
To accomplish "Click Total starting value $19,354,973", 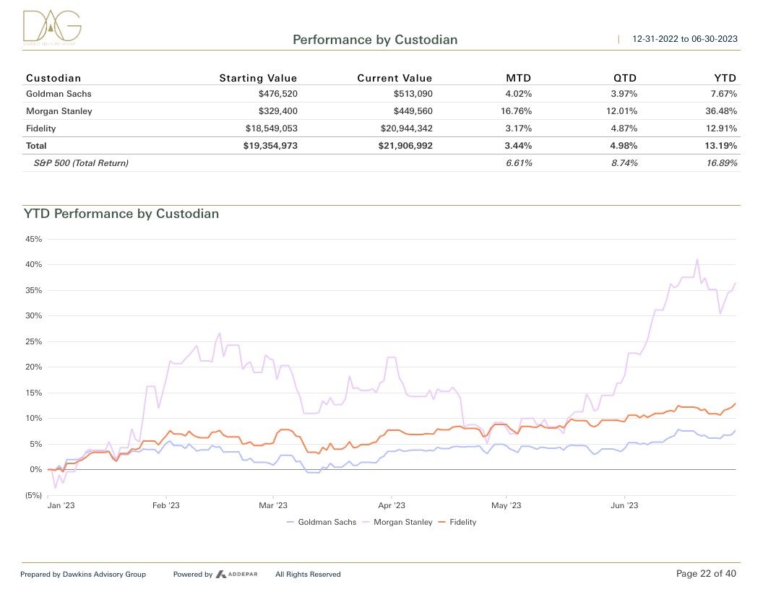I will (270, 146).
